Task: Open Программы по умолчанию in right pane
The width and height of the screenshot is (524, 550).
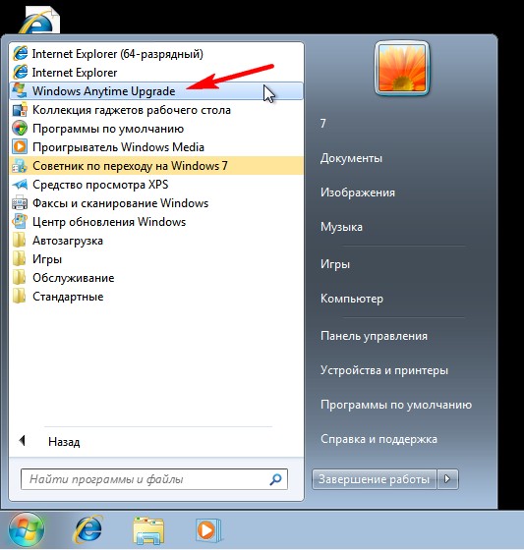Action: tap(396, 405)
